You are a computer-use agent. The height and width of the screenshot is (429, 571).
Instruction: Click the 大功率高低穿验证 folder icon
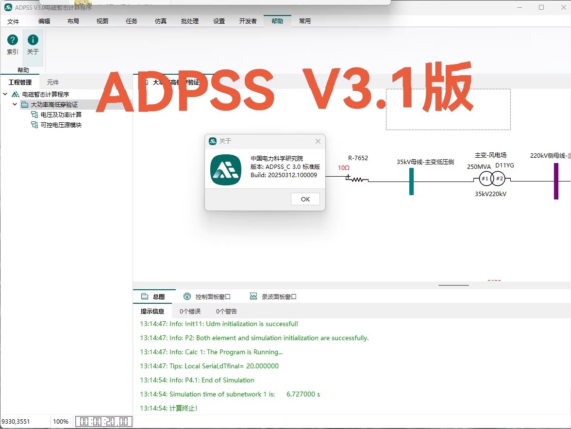(x=25, y=105)
